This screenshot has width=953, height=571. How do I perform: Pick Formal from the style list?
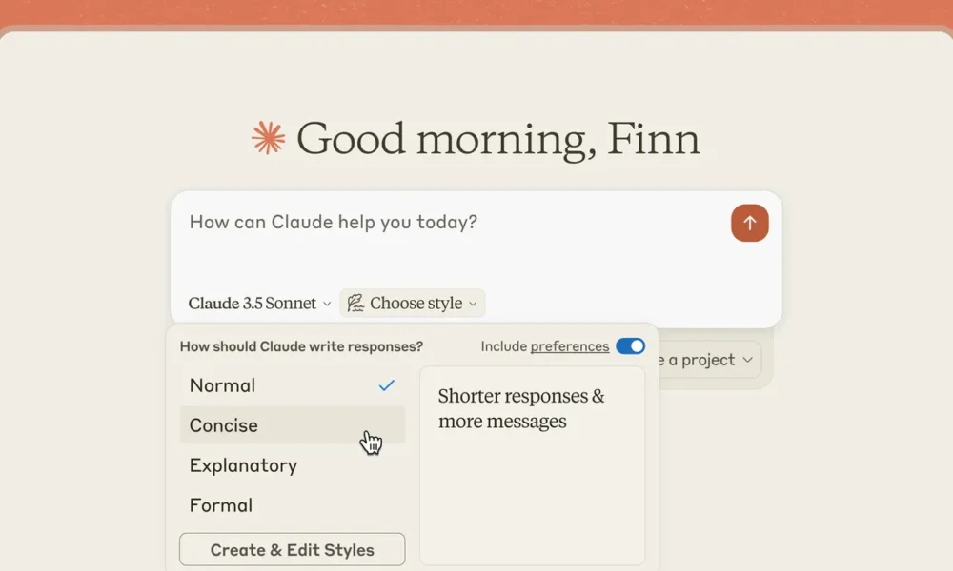click(221, 505)
